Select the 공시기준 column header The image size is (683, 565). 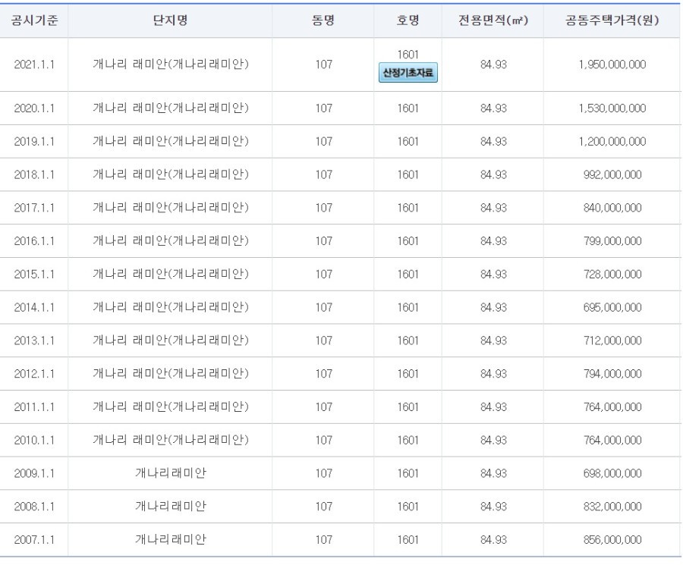click(x=34, y=20)
